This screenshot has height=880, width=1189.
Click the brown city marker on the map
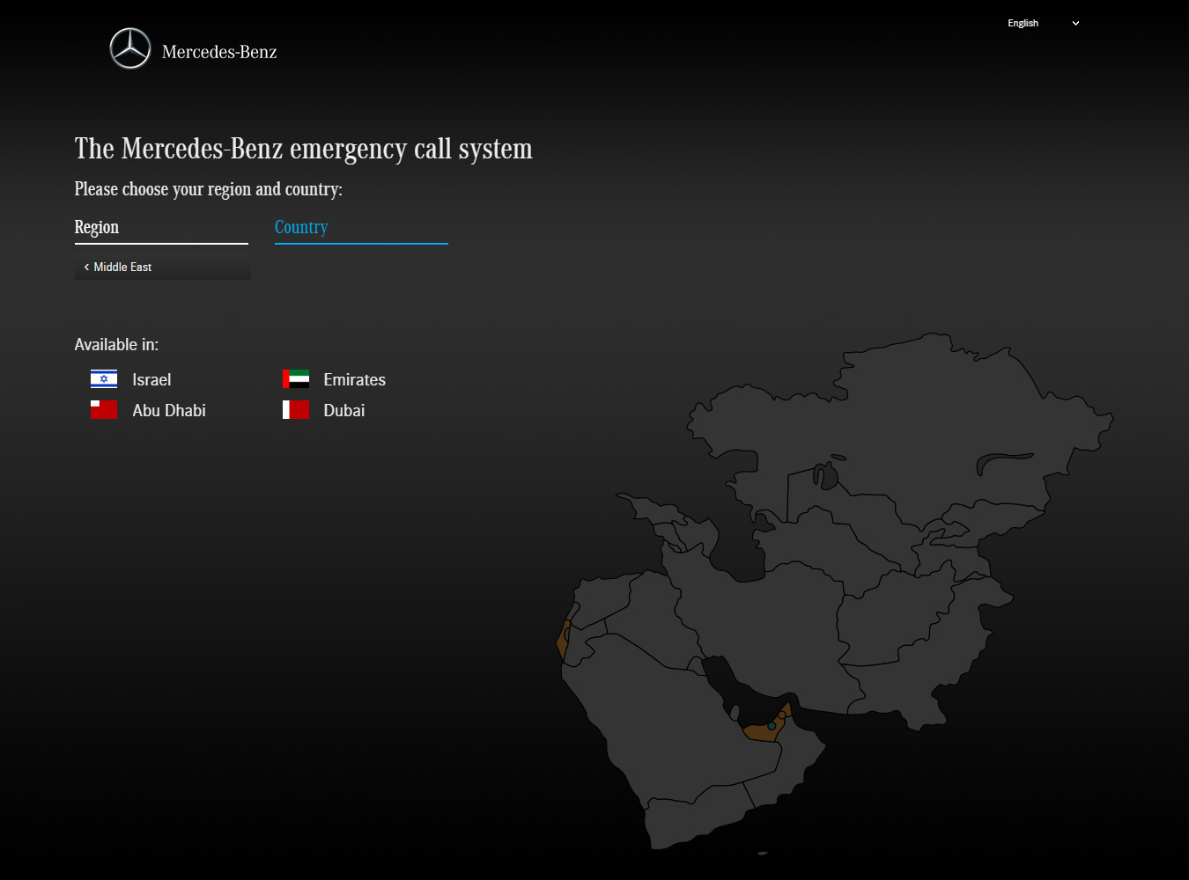pyautogui.click(x=781, y=715)
